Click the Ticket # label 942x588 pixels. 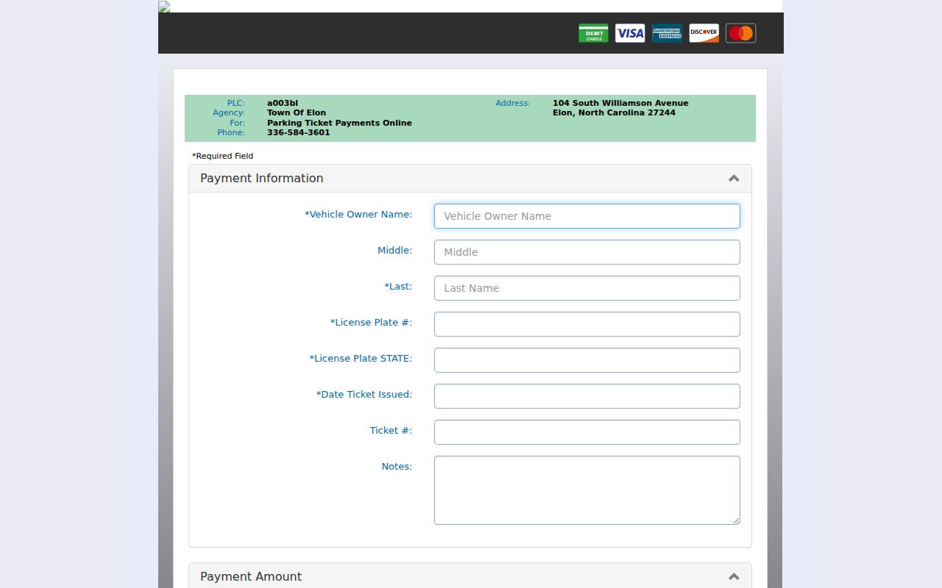[391, 431]
